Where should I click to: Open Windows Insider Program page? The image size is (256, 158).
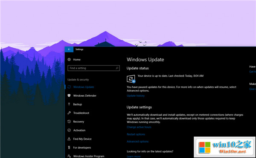point(89,156)
